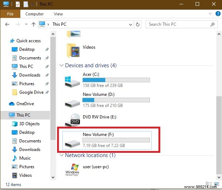Open the Customize Quick Access Toolbar dropdown

click(x=32, y=5)
